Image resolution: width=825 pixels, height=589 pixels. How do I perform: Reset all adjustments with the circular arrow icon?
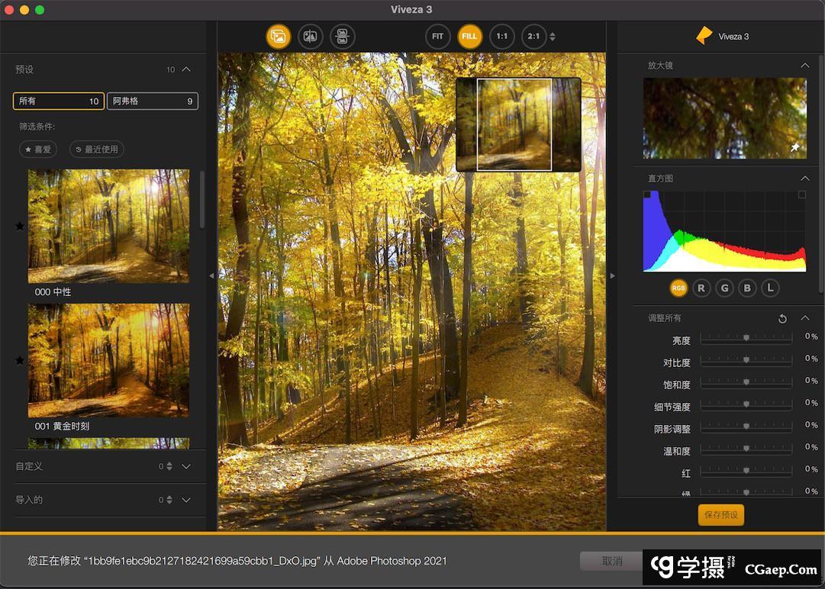click(782, 318)
